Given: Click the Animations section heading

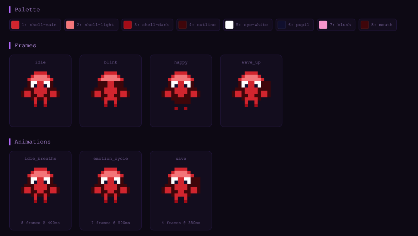Looking at the screenshot, I should pyautogui.click(x=33, y=142).
